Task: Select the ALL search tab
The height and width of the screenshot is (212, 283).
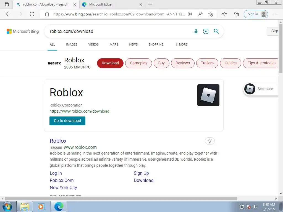Action: (52, 44)
